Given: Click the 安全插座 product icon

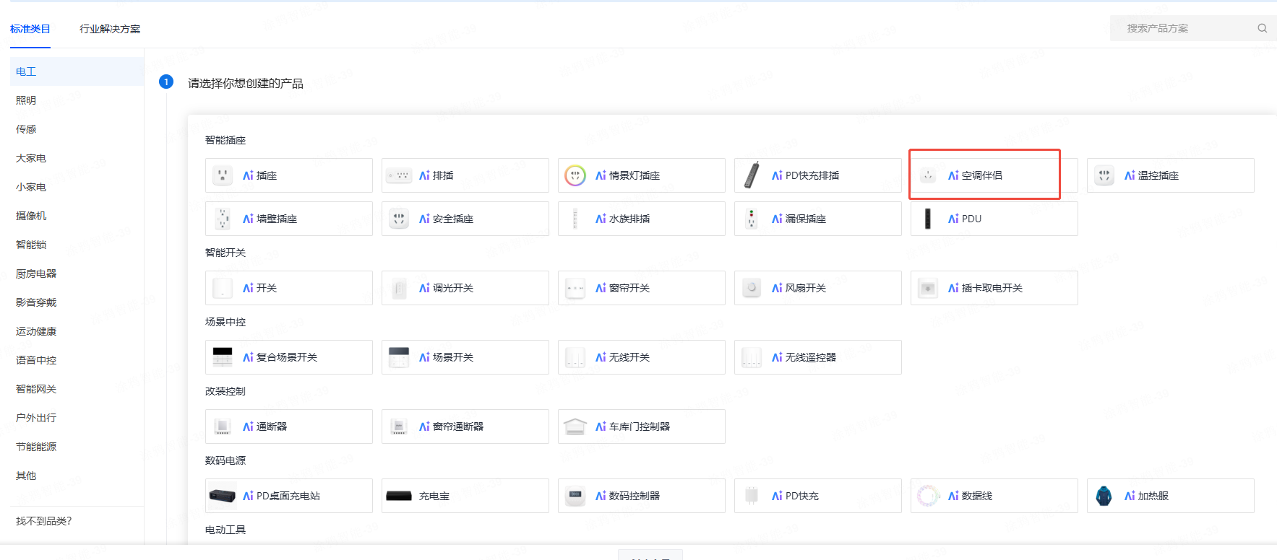Looking at the screenshot, I should (399, 219).
